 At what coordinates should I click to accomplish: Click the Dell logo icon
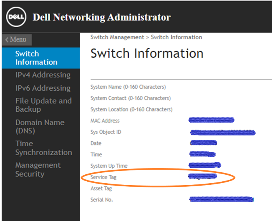(x=16, y=18)
